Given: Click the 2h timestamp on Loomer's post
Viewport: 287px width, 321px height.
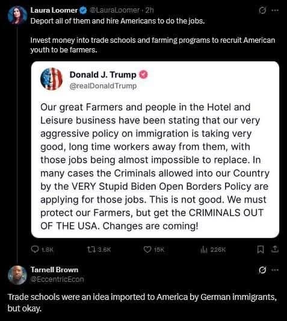Looking at the screenshot, I should [x=150, y=10].
